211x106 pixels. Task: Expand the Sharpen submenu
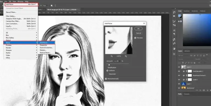[x=21, y=50]
